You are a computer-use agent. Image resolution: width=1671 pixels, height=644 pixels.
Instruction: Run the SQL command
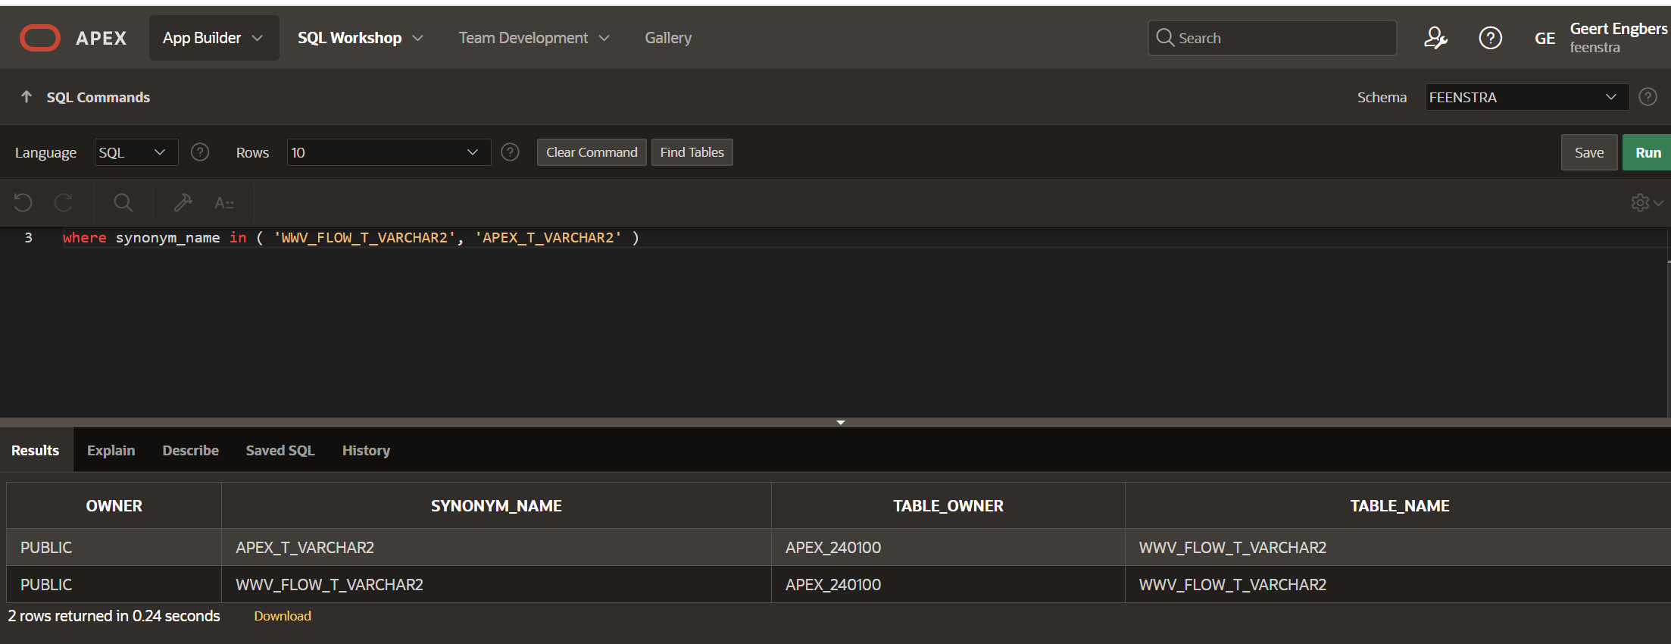click(1648, 152)
